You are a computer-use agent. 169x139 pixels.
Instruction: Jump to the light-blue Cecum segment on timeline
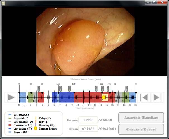click(x=58, y=97)
